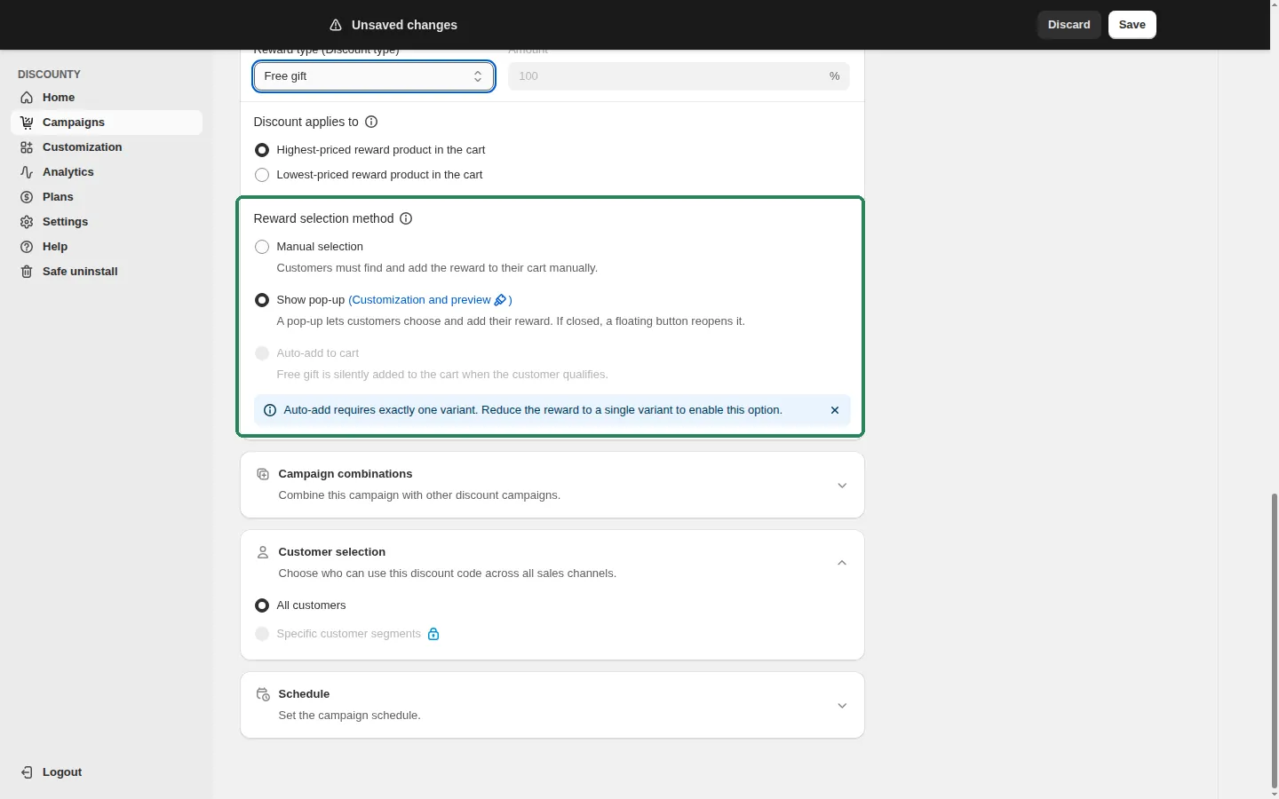Click info icon beside Discount applies to
The image size is (1279, 799).
pyautogui.click(x=371, y=122)
